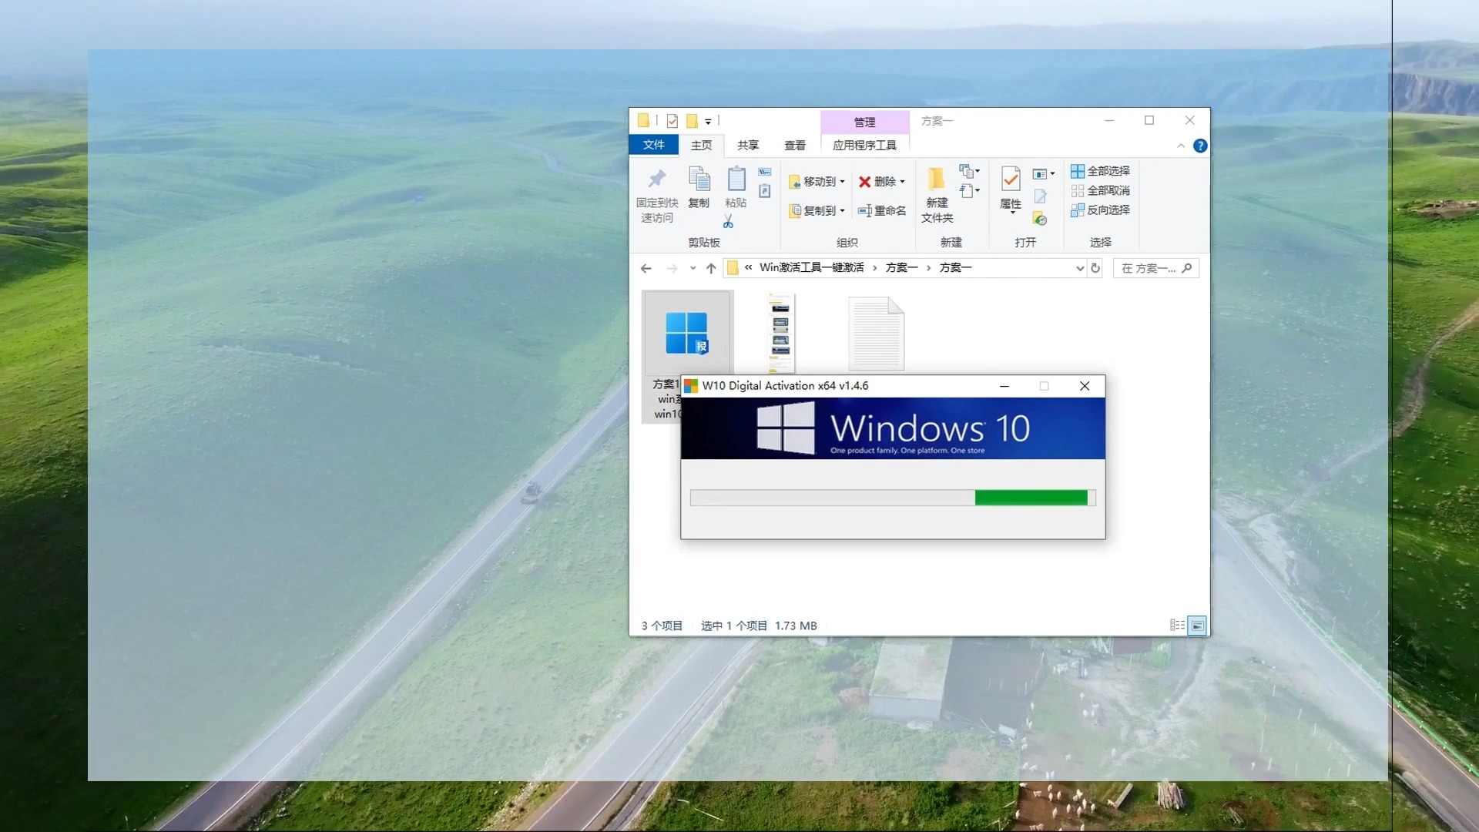Switch to large icons view in the status bar
Viewport: 1479px width, 832px height.
pyautogui.click(x=1197, y=626)
